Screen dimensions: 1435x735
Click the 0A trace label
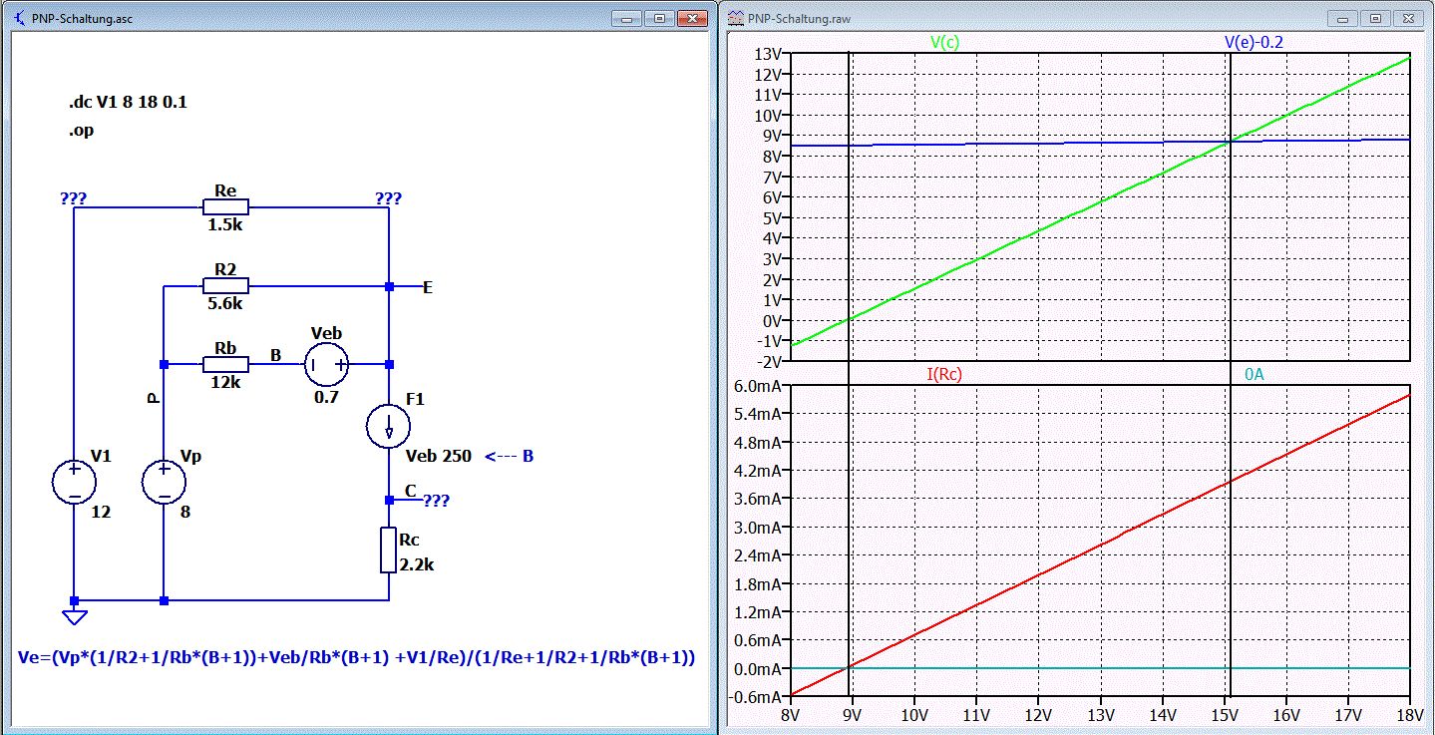pos(1255,375)
